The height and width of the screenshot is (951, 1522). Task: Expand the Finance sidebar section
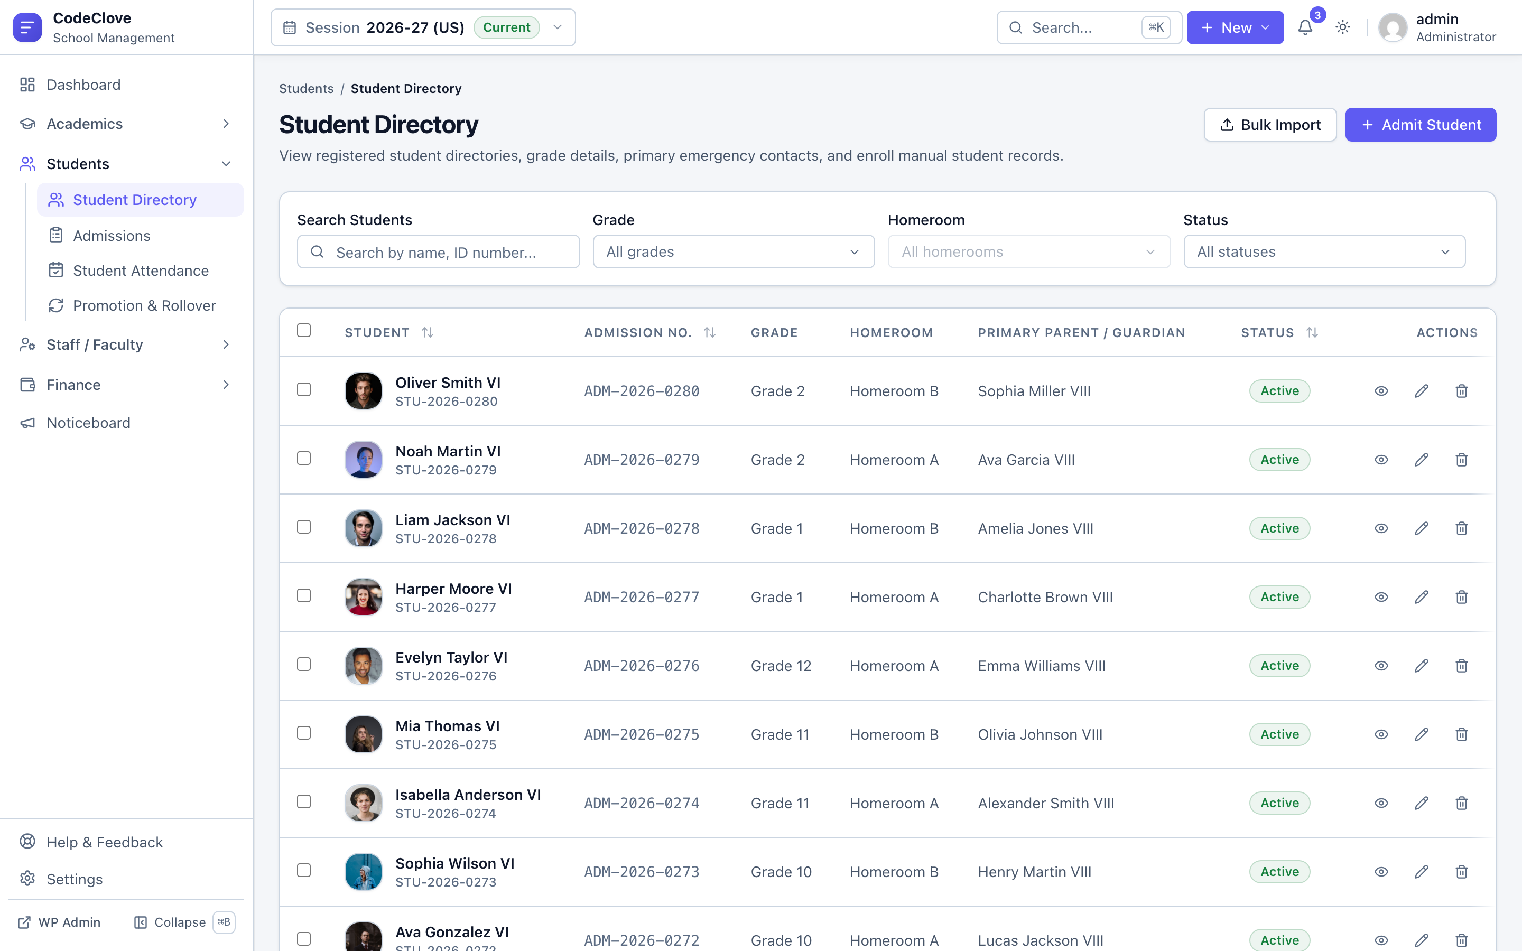point(126,384)
